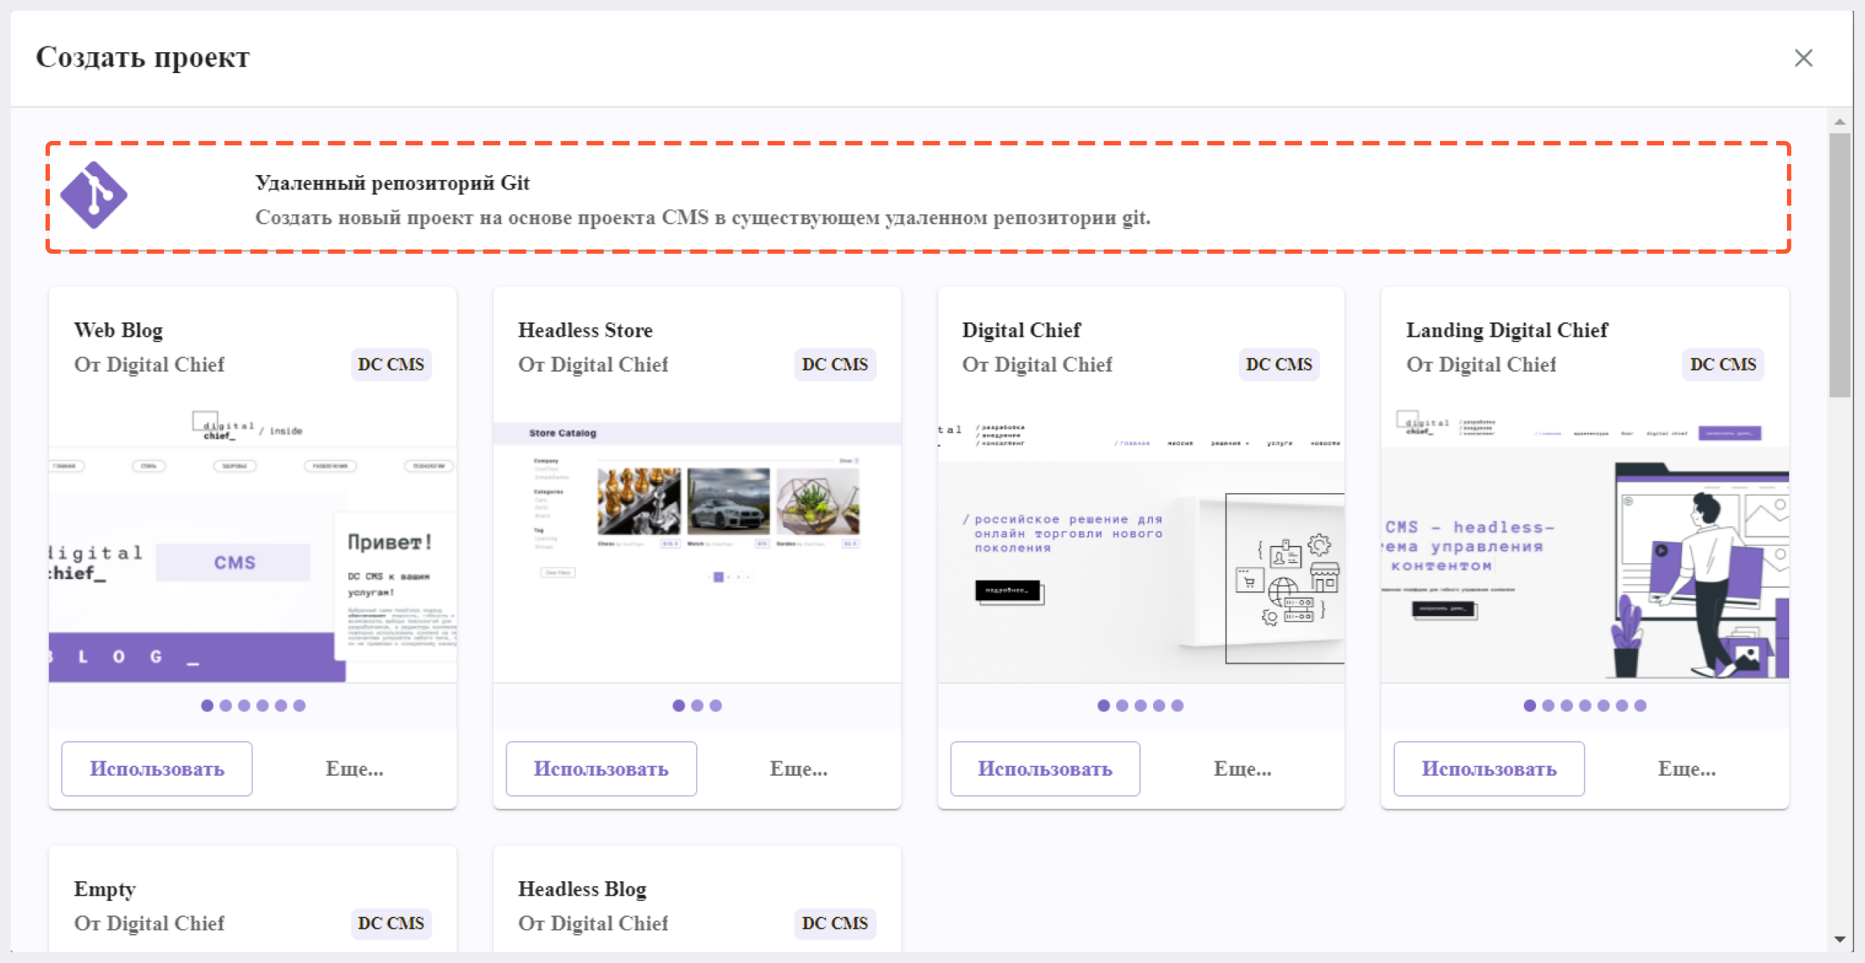
Task: Click scrollbar down arrow
Action: pos(1840,939)
